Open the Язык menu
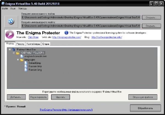This screenshot has height=115, width=165. 13,8
